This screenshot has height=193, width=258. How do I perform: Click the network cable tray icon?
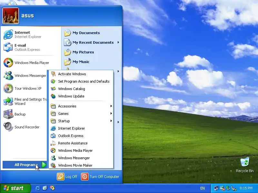tap(234, 188)
